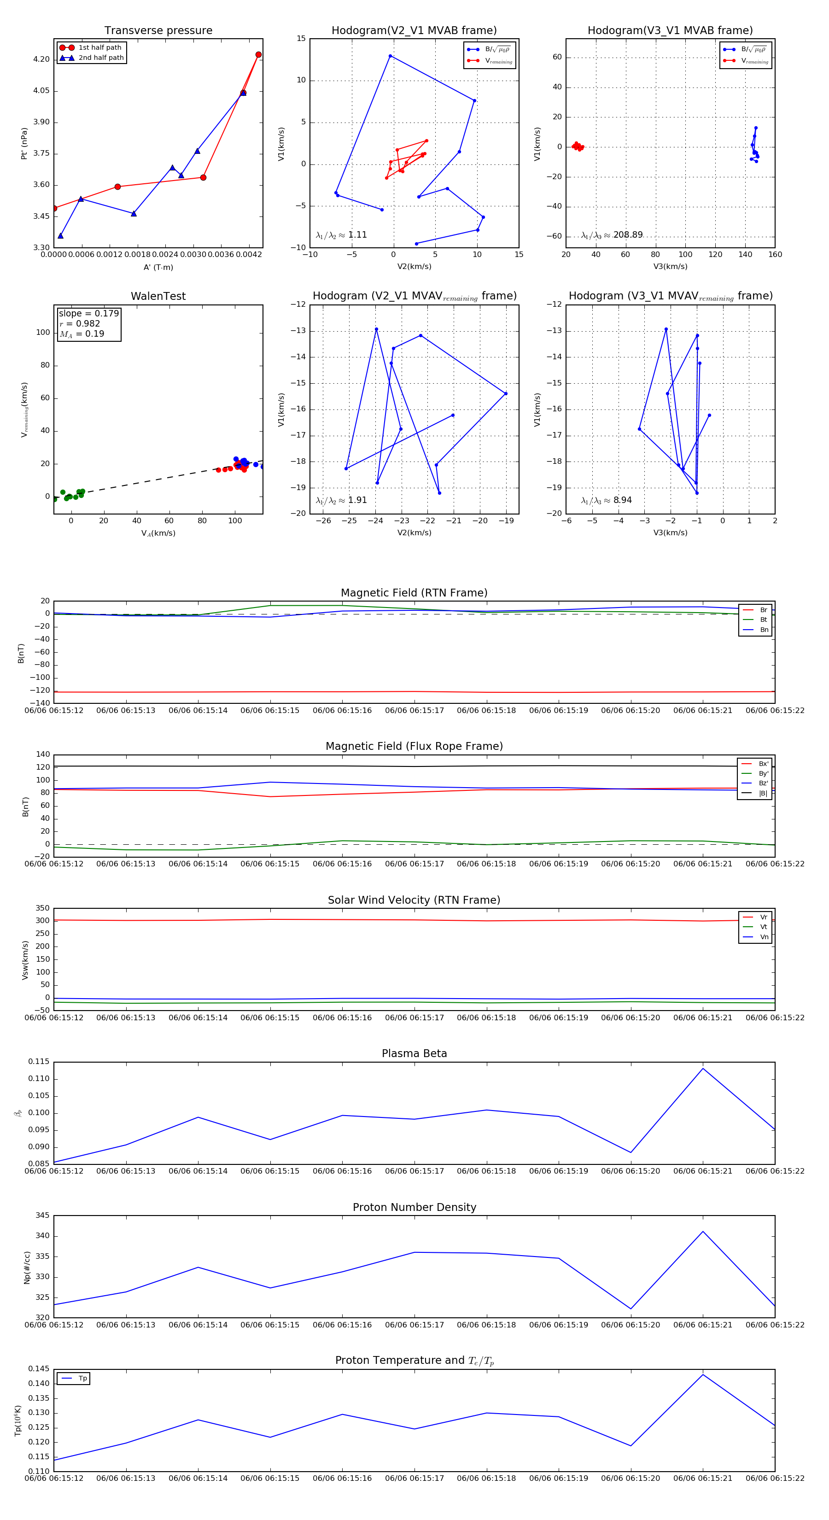Select the '2nd half path' legend entry
Viewport: 829px width, 1520px height.
92,58
